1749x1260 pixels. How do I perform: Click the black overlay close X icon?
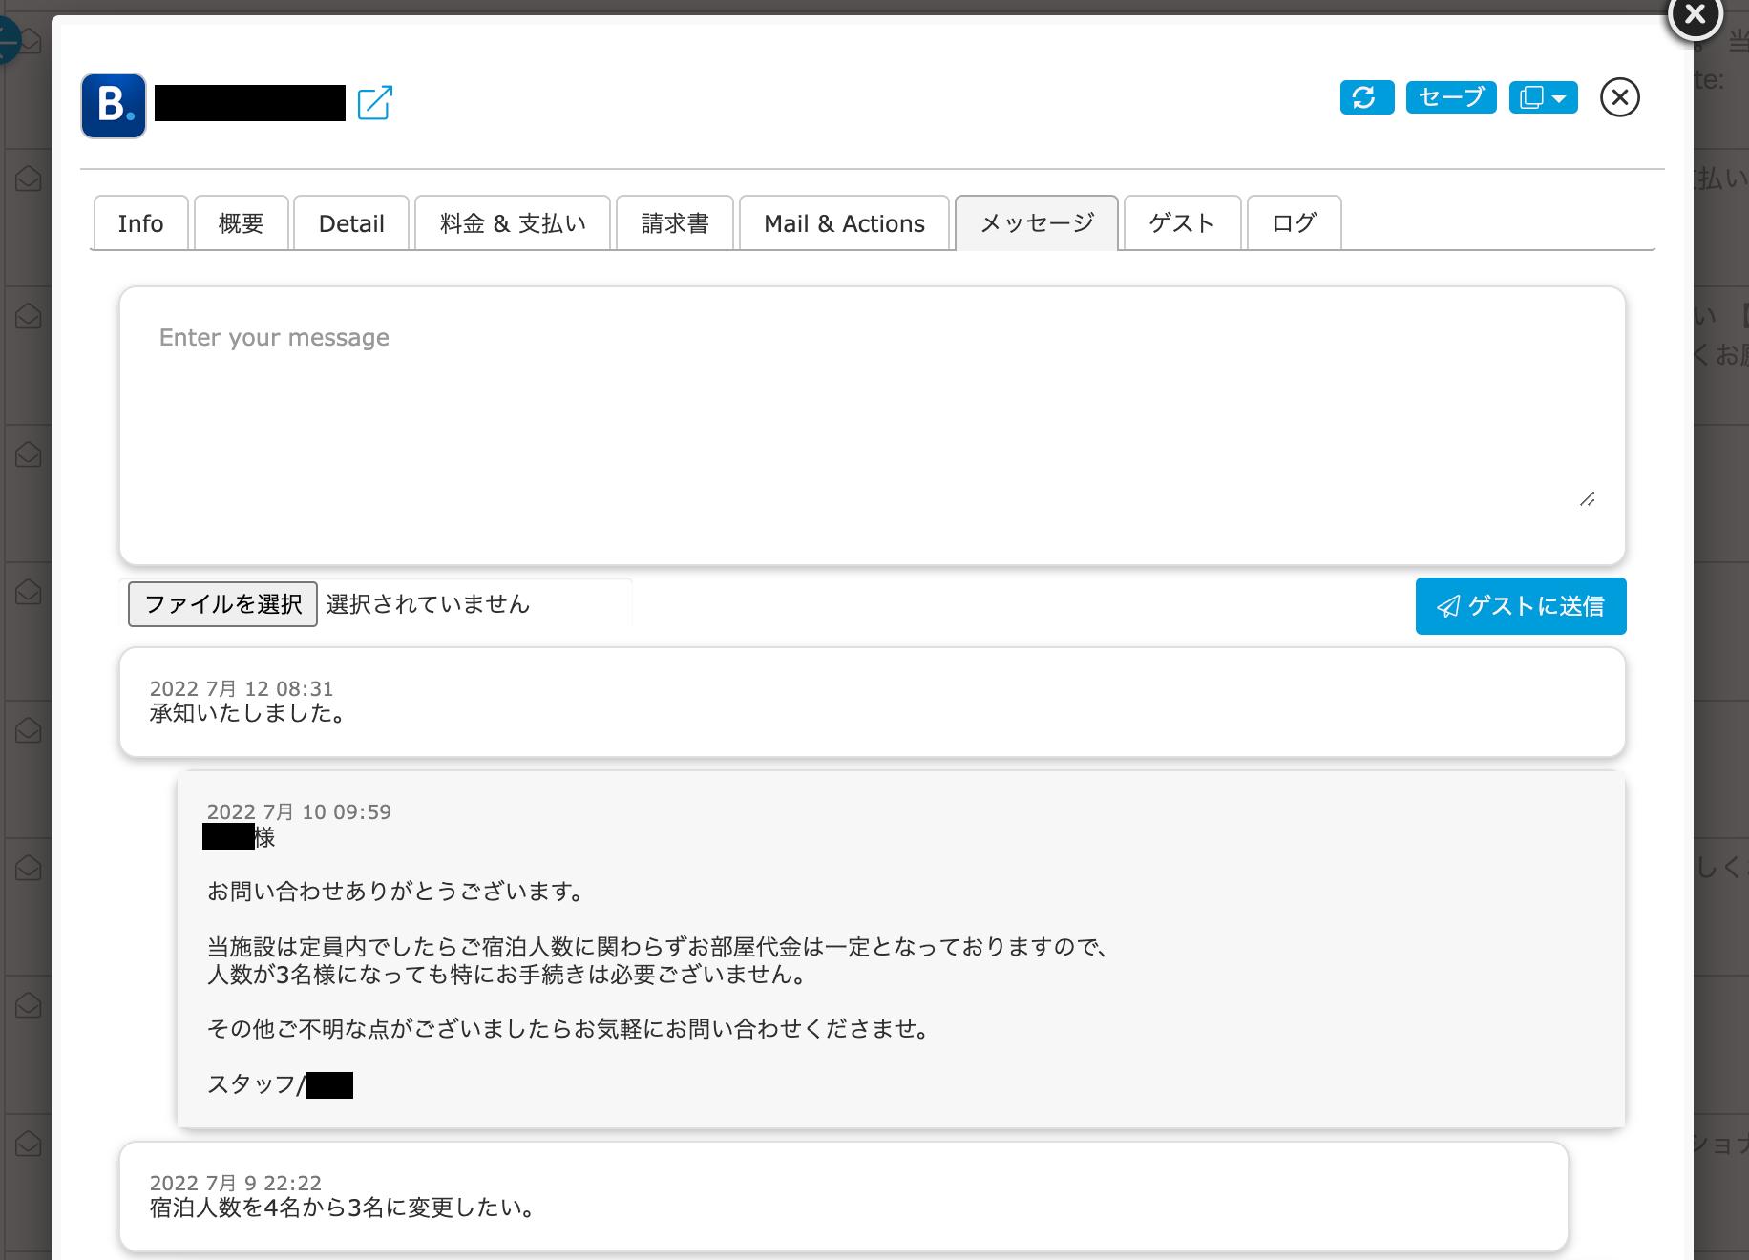point(1695,15)
